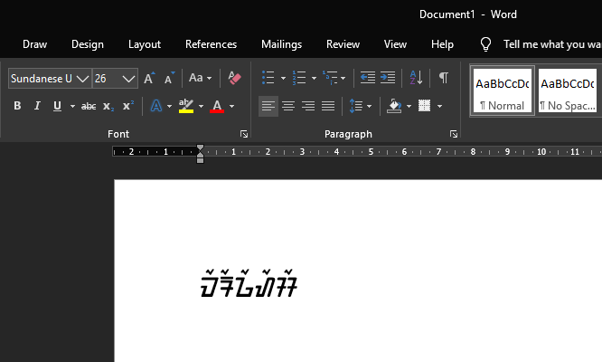The width and height of the screenshot is (602, 362).
Task: Open the font size dropdown
Action: [128, 79]
